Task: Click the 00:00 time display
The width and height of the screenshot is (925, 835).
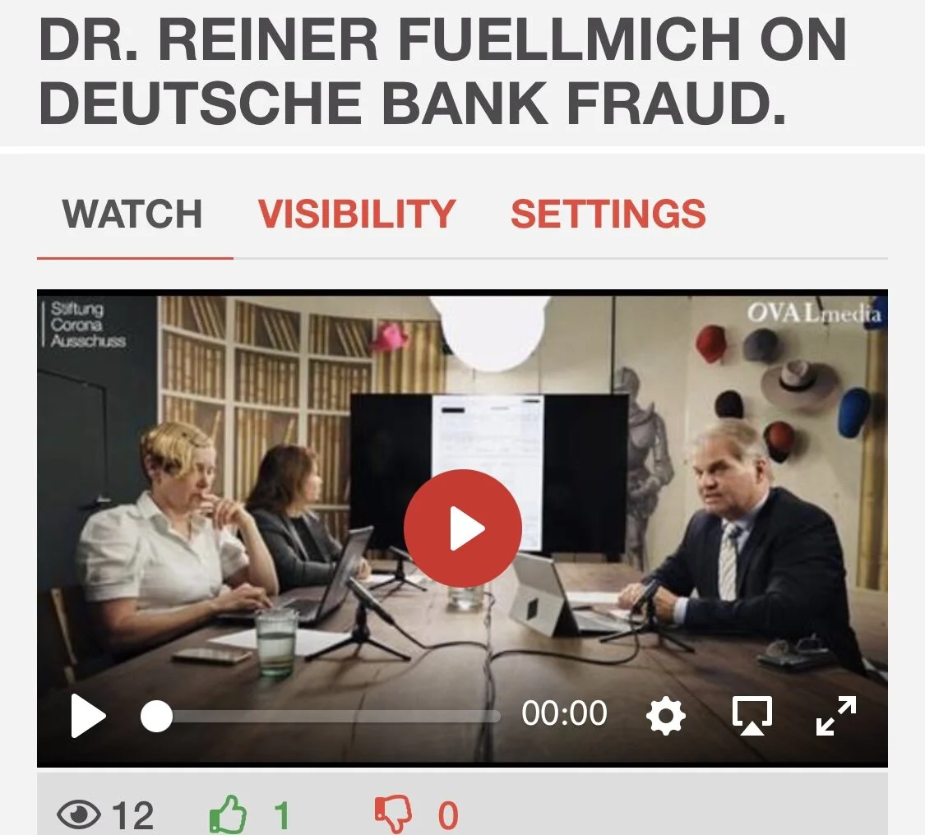Action: [x=564, y=713]
